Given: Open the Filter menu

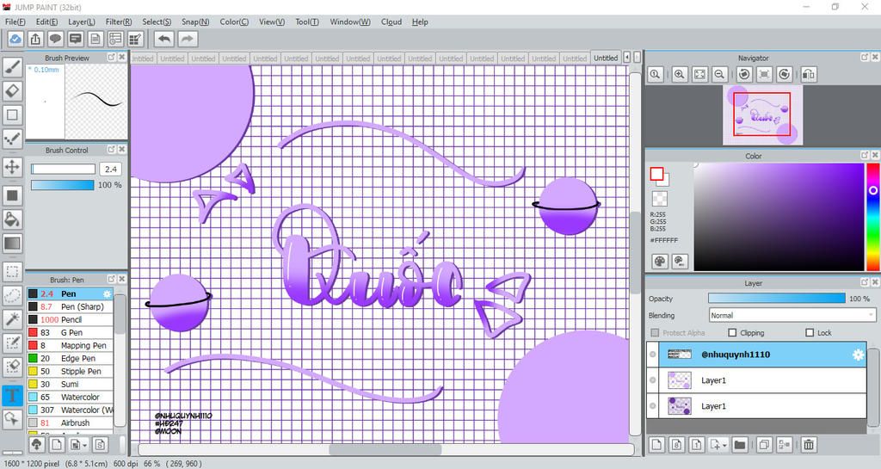Looking at the screenshot, I should pyautogui.click(x=119, y=22).
